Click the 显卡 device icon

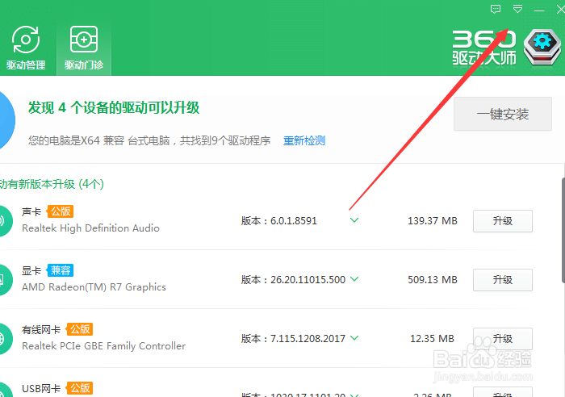point(4,279)
